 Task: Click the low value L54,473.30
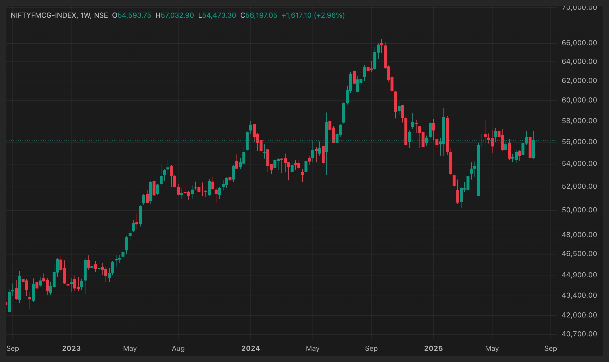tap(217, 15)
